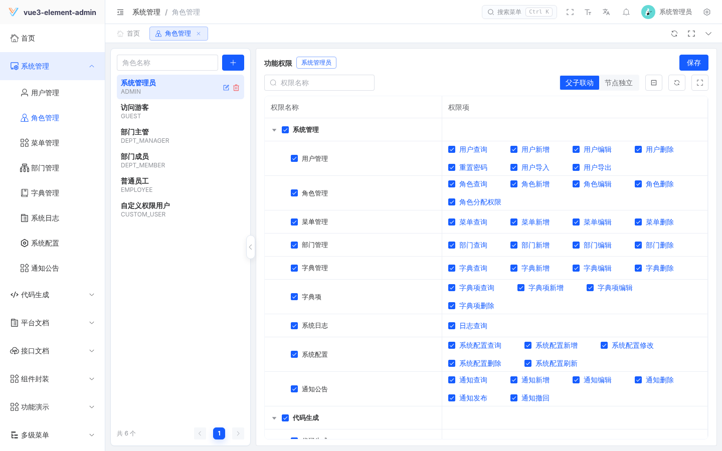Go to 字典管理 in the sidebar
The image size is (722, 451).
[x=53, y=193]
